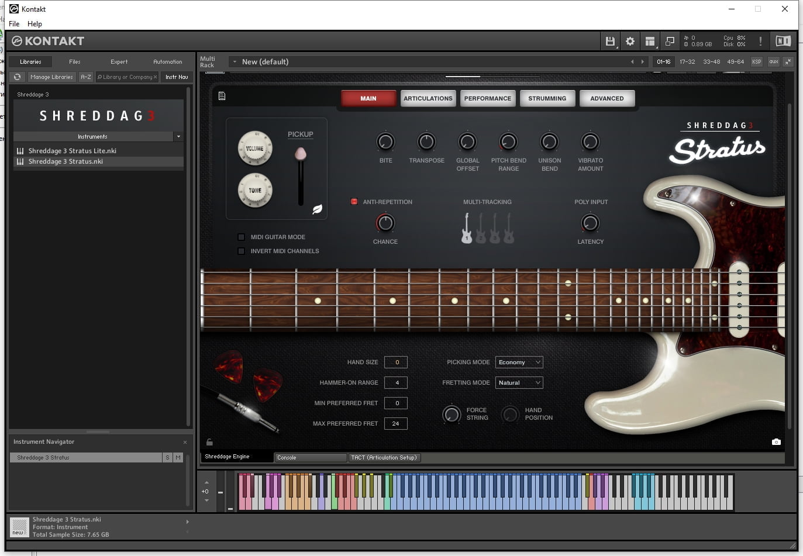
Task: Click the leaf icon in pickup panel
Action: tap(317, 209)
